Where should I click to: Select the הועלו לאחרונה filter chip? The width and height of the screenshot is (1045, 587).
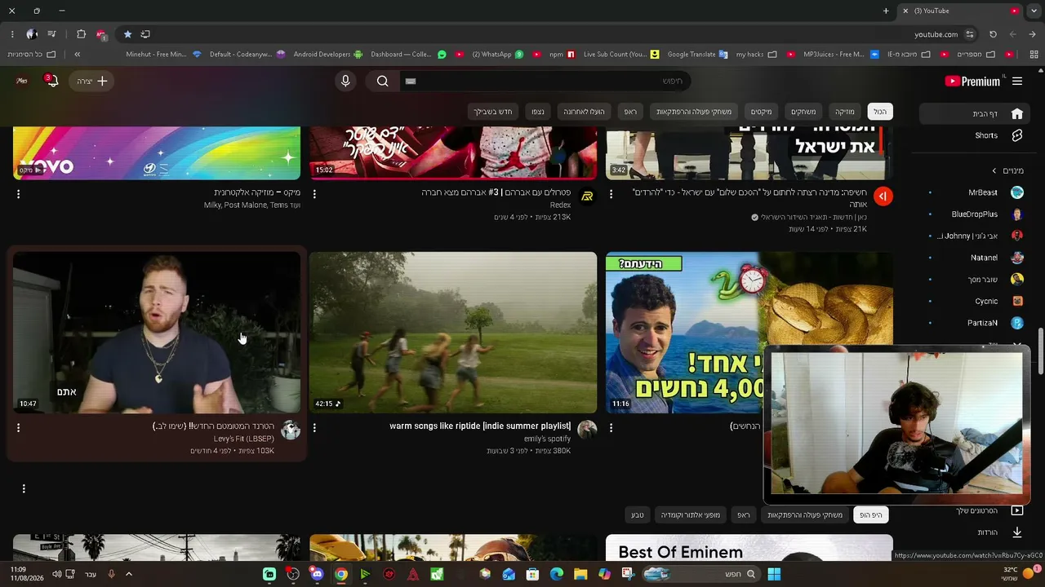tap(584, 112)
